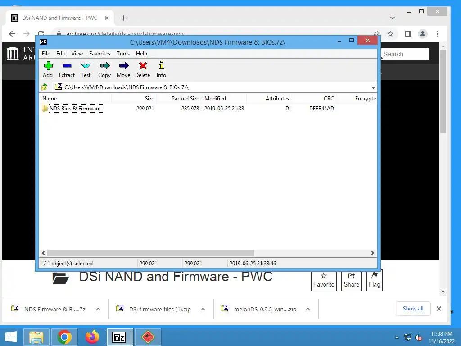Reload the archive.org page
Viewport: 461px width, 346px height.
click(41, 33)
